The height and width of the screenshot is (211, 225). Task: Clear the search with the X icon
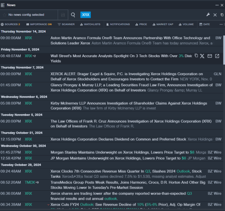[x=215, y=15]
